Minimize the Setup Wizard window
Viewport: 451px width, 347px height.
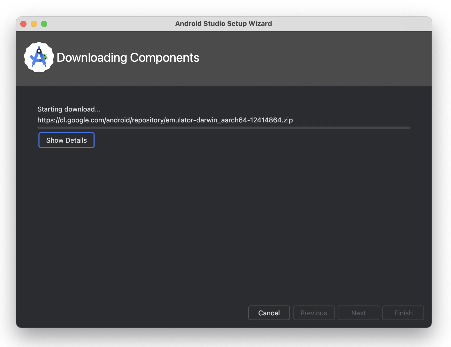coord(34,24)
